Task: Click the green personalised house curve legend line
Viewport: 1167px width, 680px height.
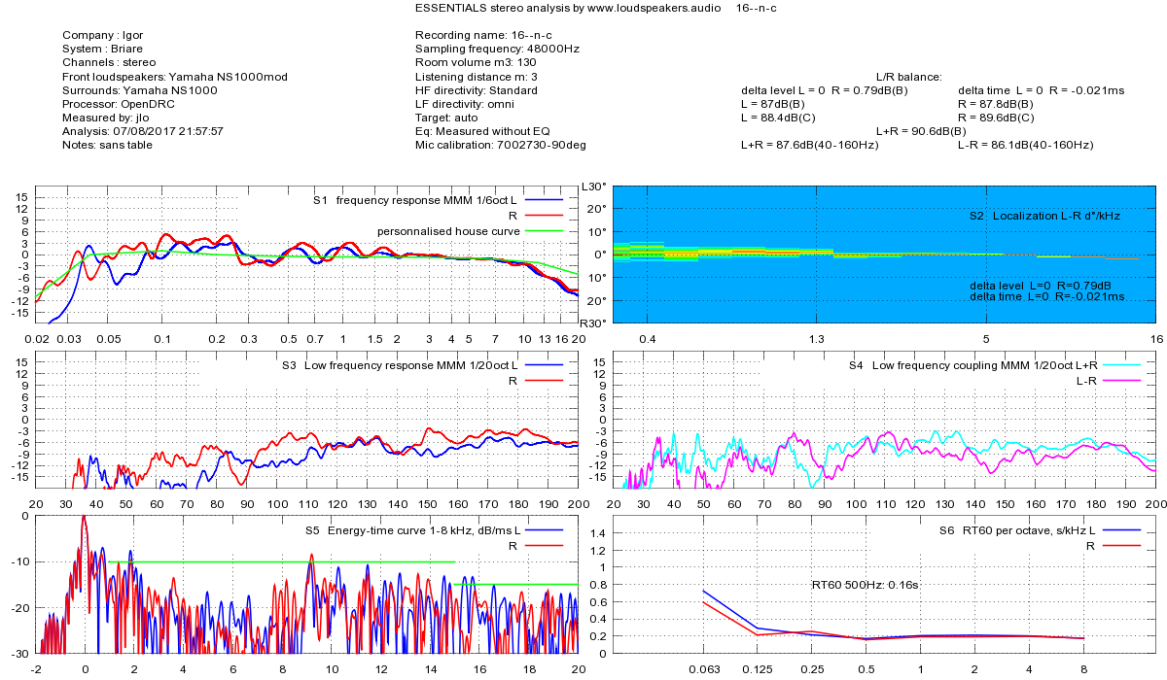Action: pyautogui.click(x=545, y=230)
